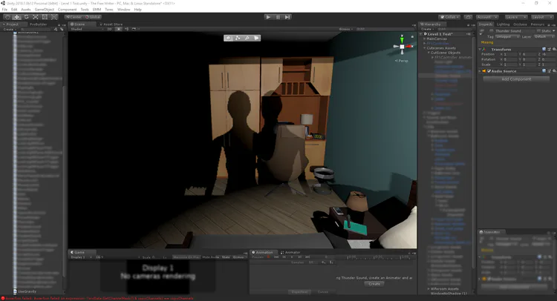Click the Pause button
Image resolution: width=557 pixels, height=301 pixels.
[278, 17]
